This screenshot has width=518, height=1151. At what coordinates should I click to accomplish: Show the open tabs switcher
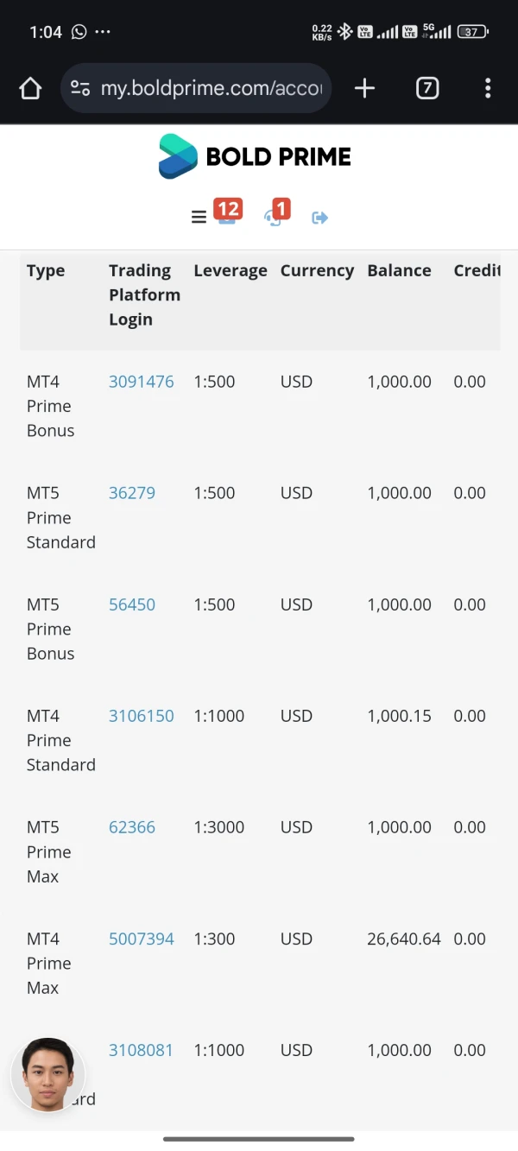427,88
